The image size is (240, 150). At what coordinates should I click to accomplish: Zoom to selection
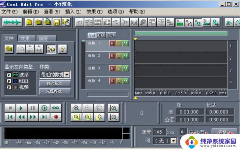(x=76, y=117)
